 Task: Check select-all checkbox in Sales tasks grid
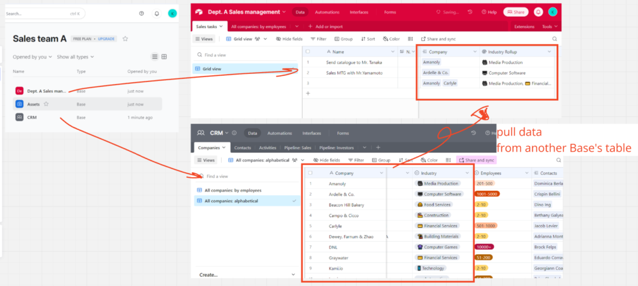tap(308, 52)
